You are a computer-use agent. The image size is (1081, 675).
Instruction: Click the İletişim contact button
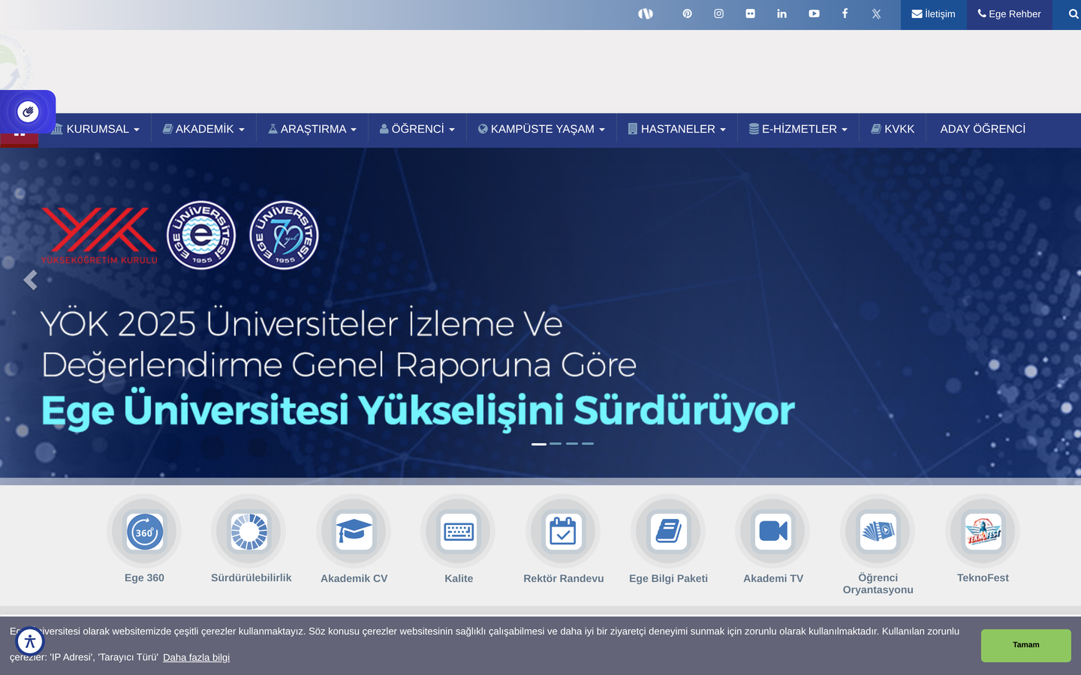point(933,14)
